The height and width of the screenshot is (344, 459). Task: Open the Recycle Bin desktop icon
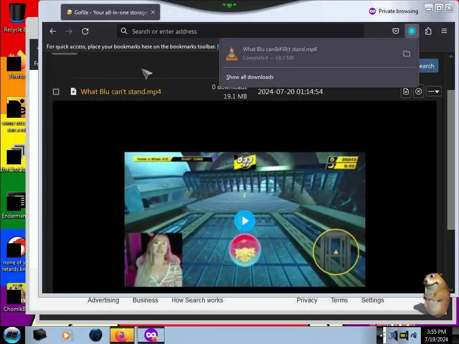coord(16,17)
